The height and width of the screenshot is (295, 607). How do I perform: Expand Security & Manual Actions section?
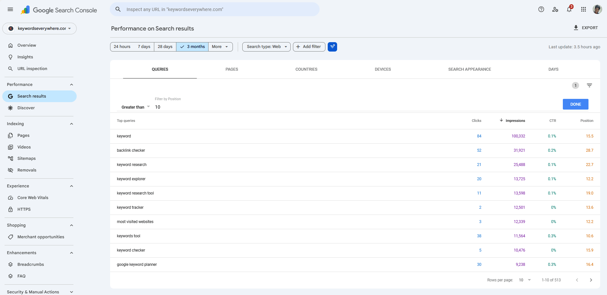[71, 292]
